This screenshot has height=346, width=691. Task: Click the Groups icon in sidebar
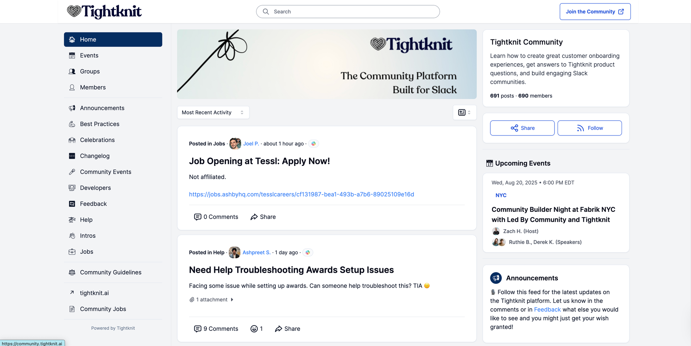(72, 72)
